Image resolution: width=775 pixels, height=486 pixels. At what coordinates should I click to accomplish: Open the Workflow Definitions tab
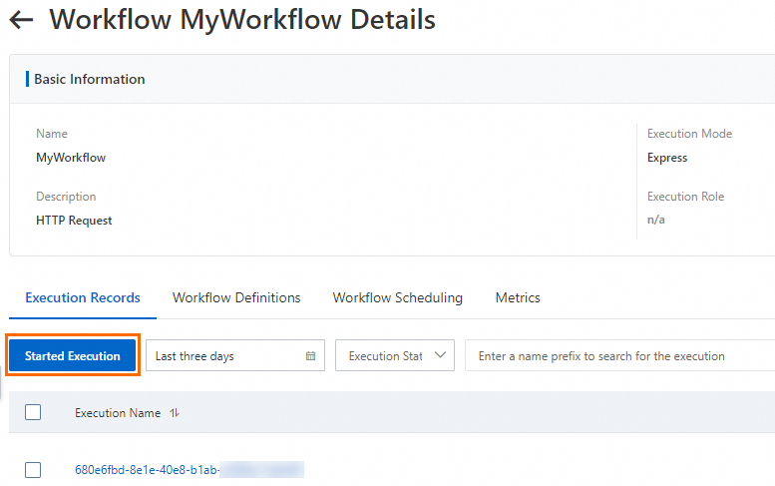[x=236, y=297]
